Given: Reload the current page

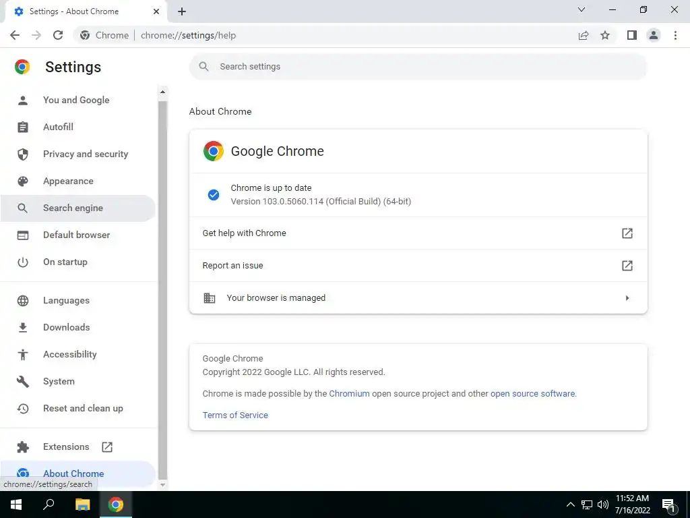Looking at the screenshot, I should point(58,35).
